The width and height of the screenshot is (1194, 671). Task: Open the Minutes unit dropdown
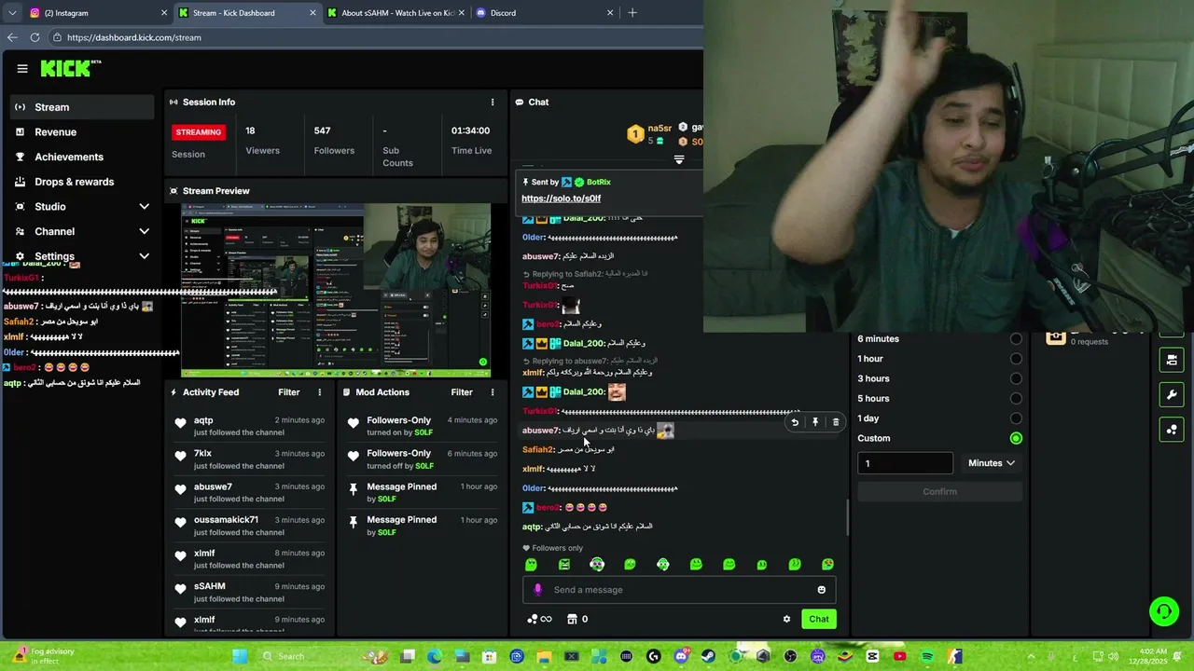tap(991, 463)
